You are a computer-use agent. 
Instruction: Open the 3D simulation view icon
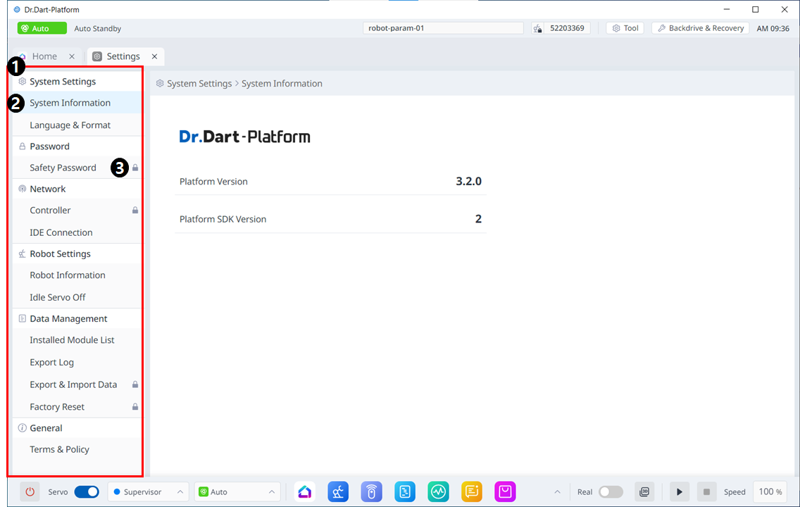(x=644, y=492)
